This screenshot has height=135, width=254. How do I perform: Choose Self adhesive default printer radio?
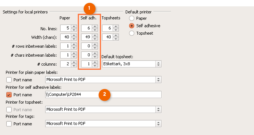pos(132,26)
